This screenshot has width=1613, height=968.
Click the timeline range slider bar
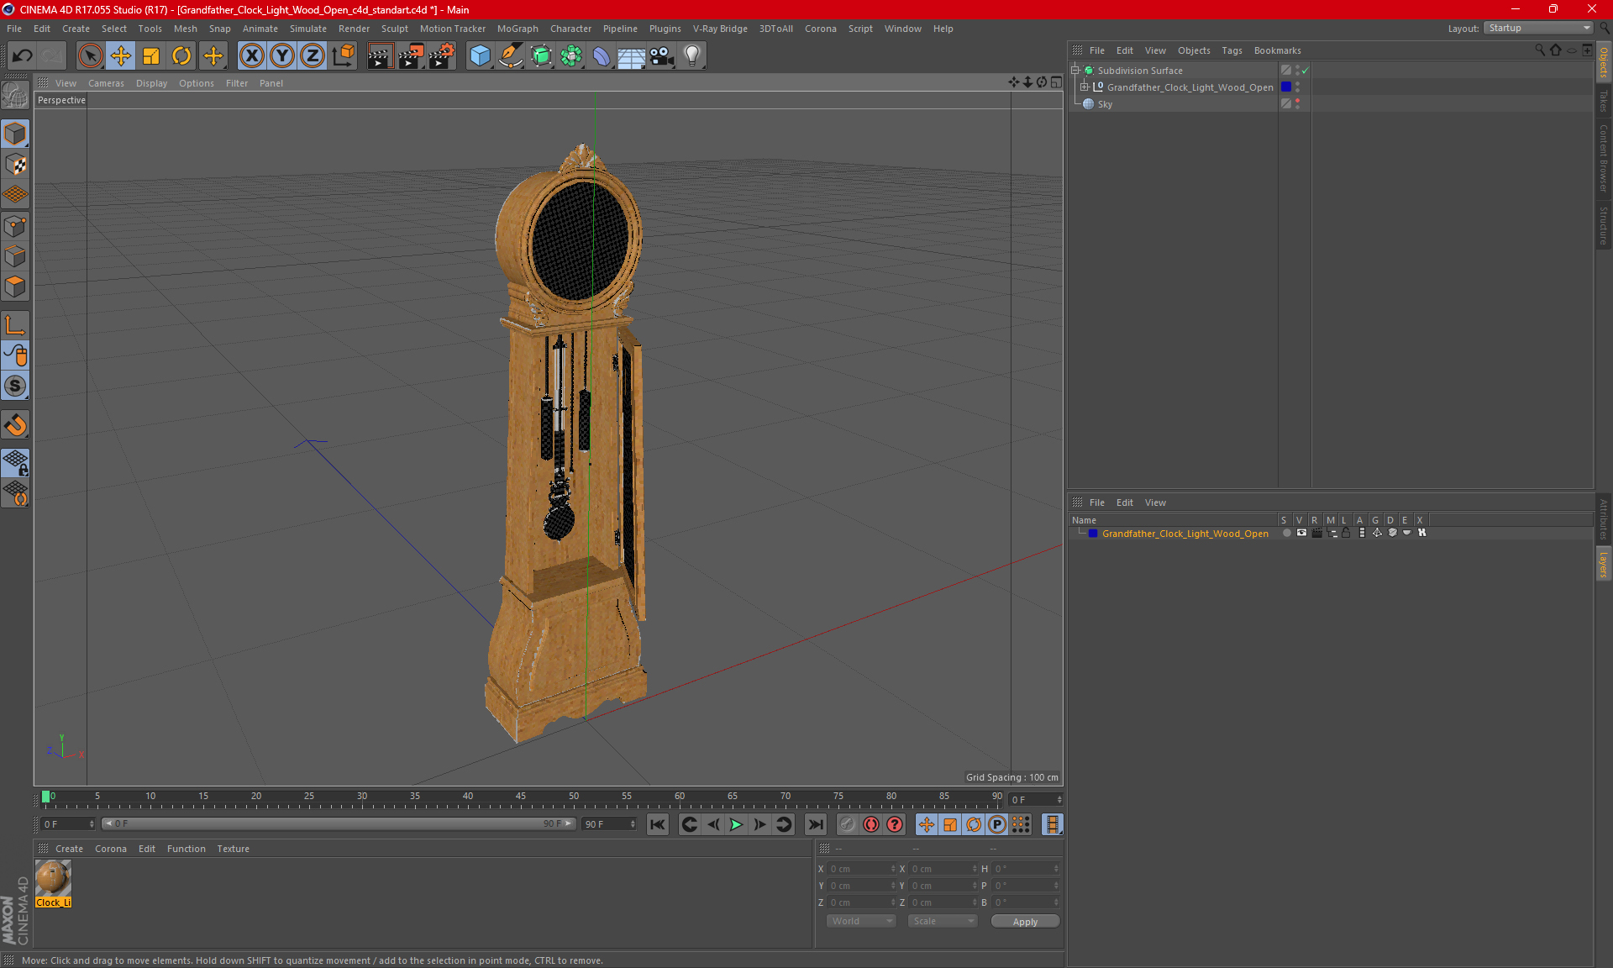point(339,824)
